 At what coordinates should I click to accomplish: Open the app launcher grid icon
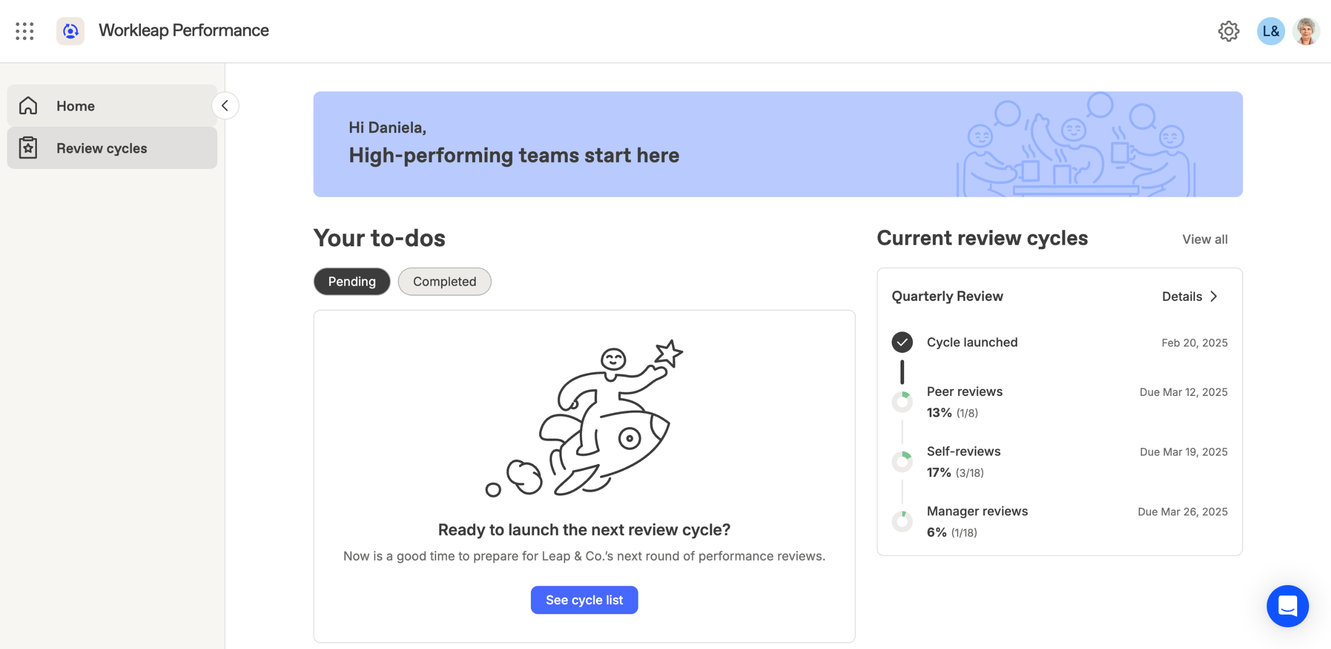[24, 31]
